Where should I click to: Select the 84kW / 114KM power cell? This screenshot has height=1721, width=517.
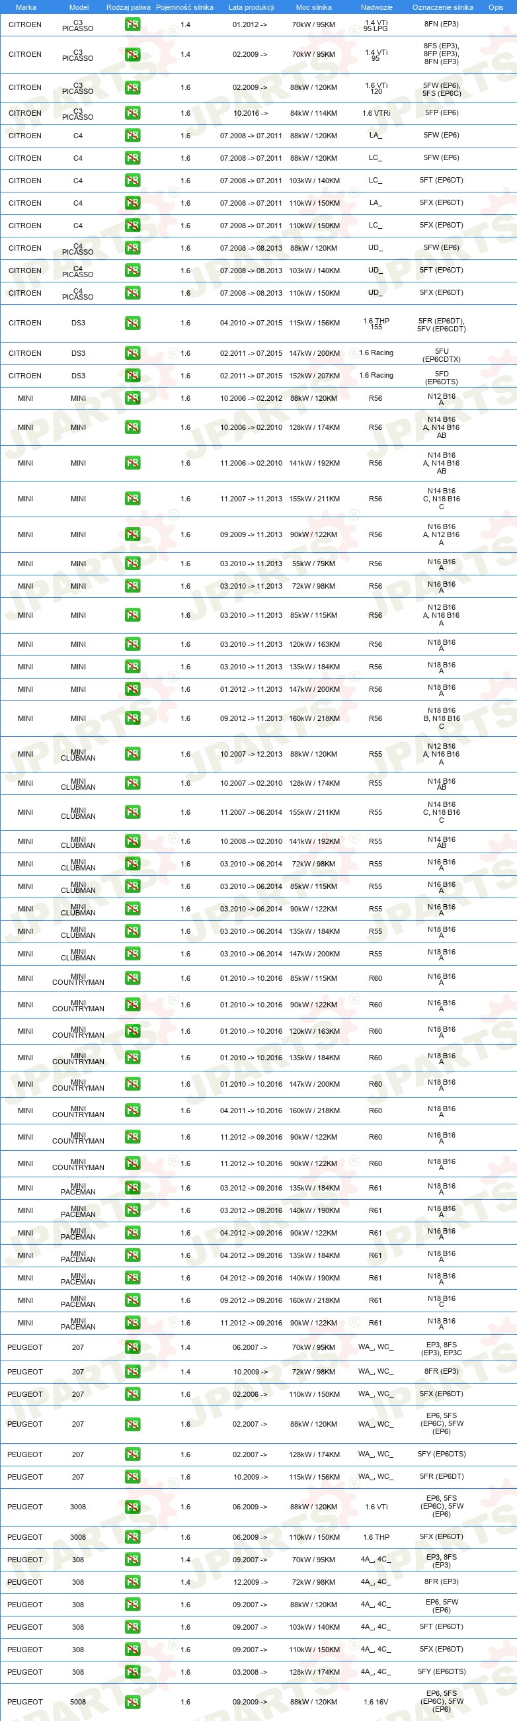coord(313,113)
